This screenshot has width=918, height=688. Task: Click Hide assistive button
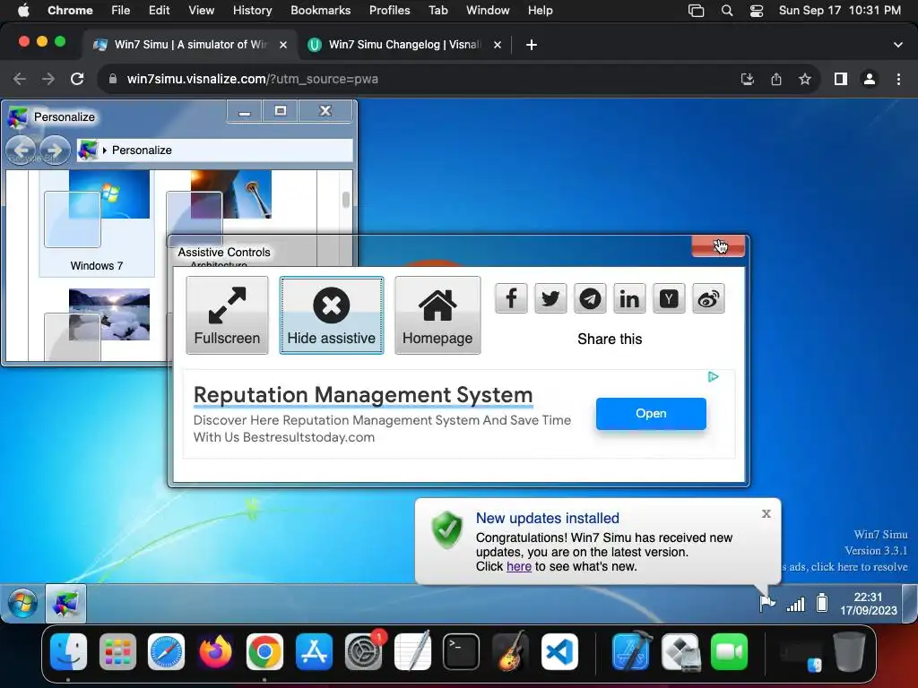(332, 315)
